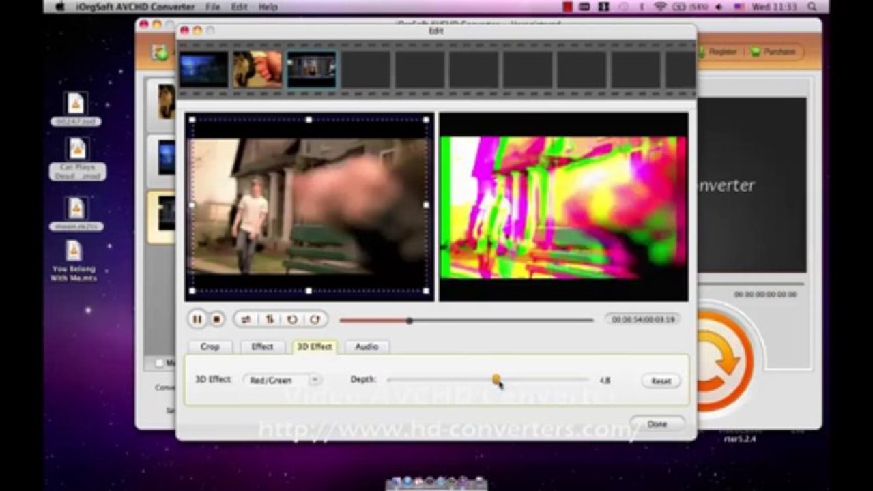Click Register in the main window
This screenshot has height=491, width=873.
718,52
